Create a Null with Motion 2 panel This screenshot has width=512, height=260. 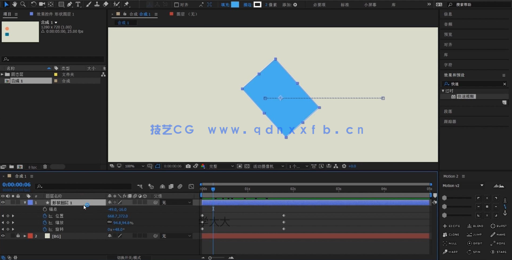[450, 243]
